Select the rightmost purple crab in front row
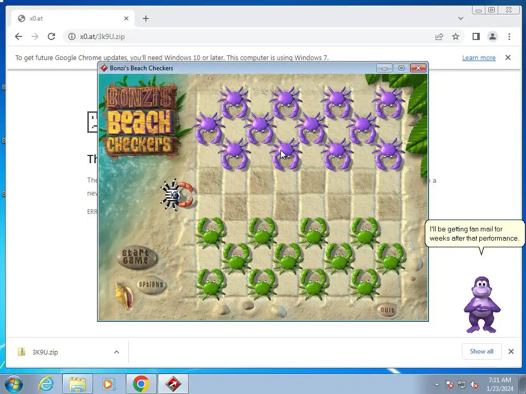526x394 pixels. (388, 154)
